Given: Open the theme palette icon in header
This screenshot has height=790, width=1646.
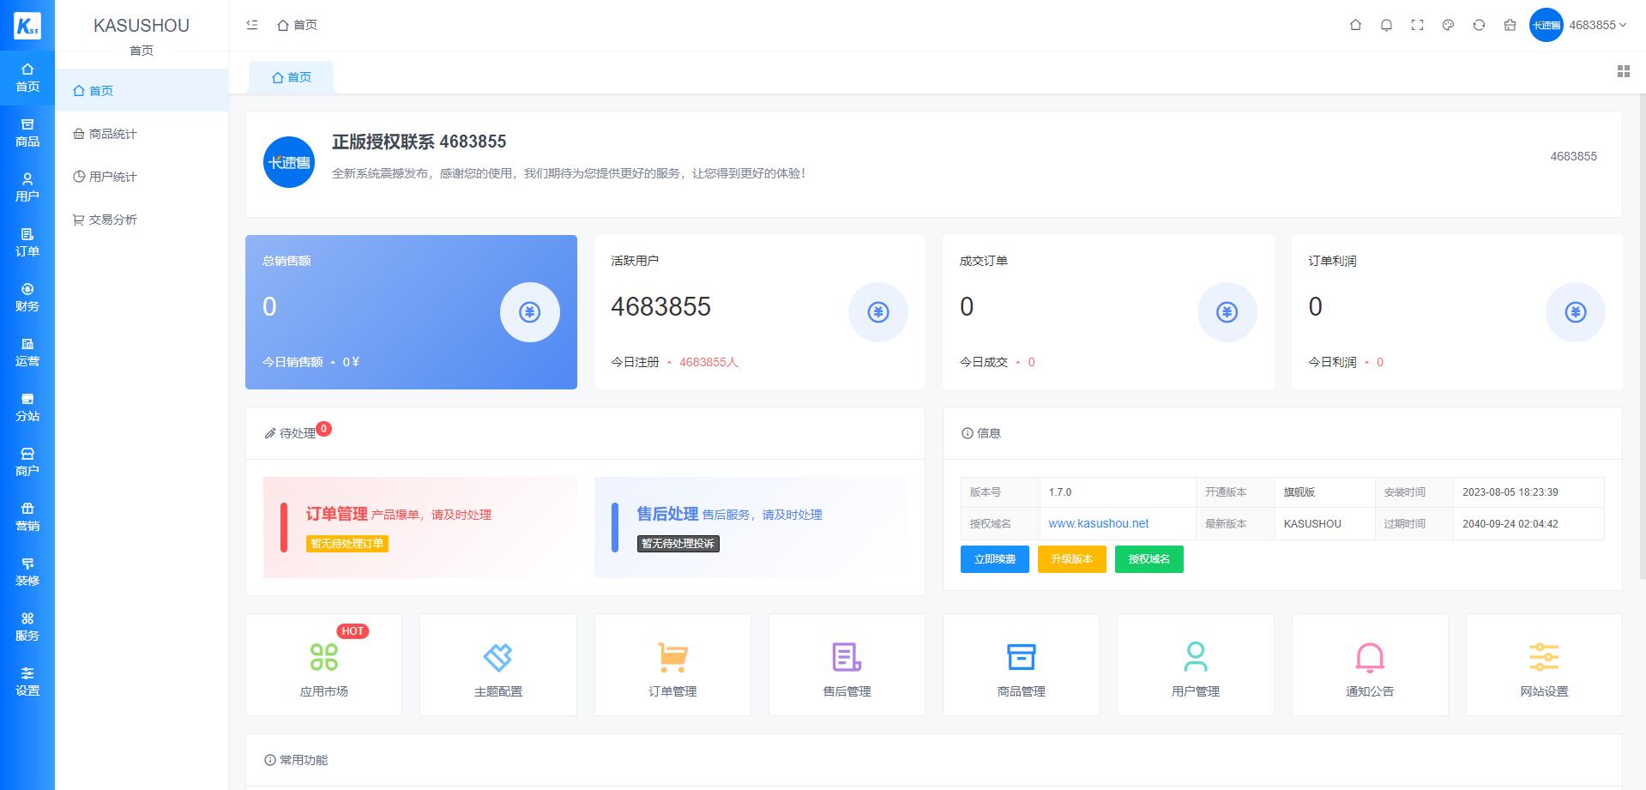Looking at the screenshot, I should click(x=1448, y=25).
